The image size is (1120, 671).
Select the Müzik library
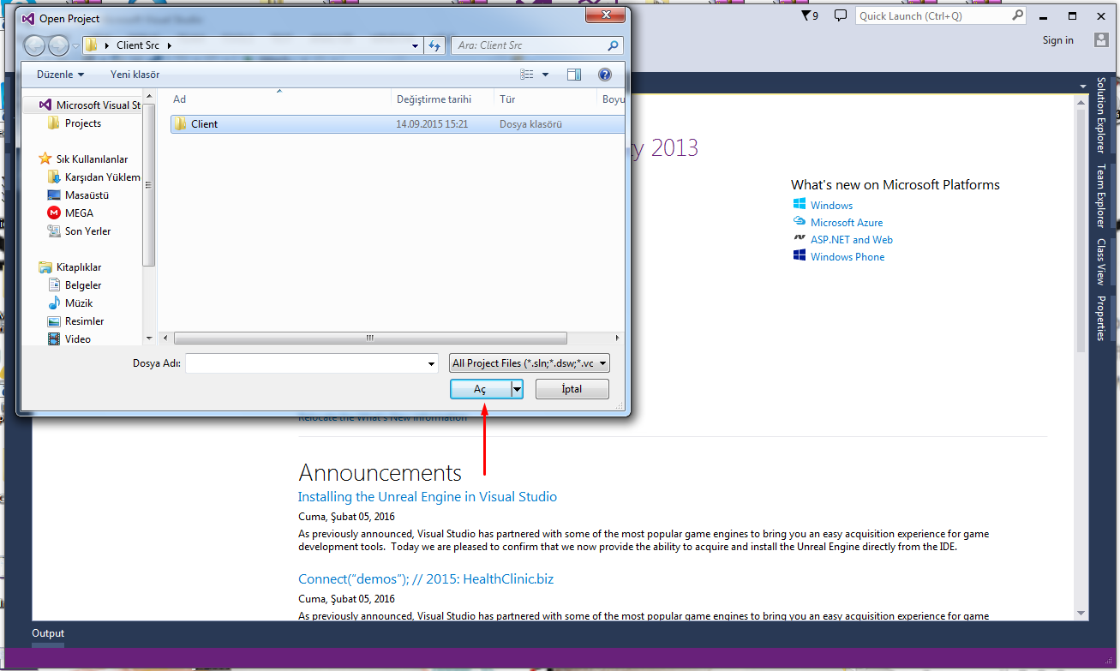point(70,303)
